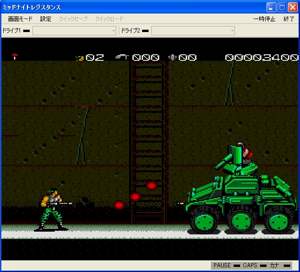Click the lives counter soldier icon
Viewport: 300px width, 272px height.
click(x=79, y=58)
